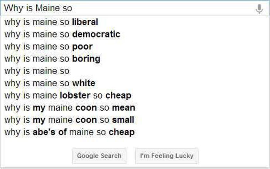Choose 'why is my maine coon so mean'
The width and height of the screenshot is (270, 169).
coord(135,108)
